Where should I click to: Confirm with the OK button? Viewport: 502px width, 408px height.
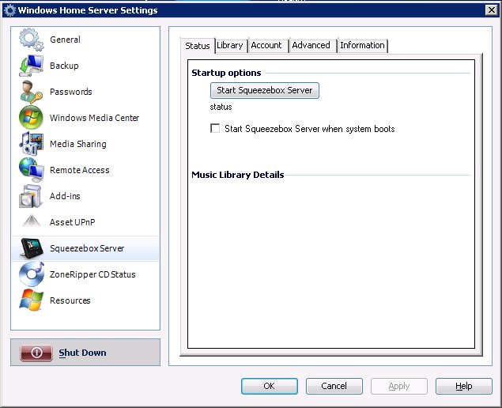(x=270, y=386)
